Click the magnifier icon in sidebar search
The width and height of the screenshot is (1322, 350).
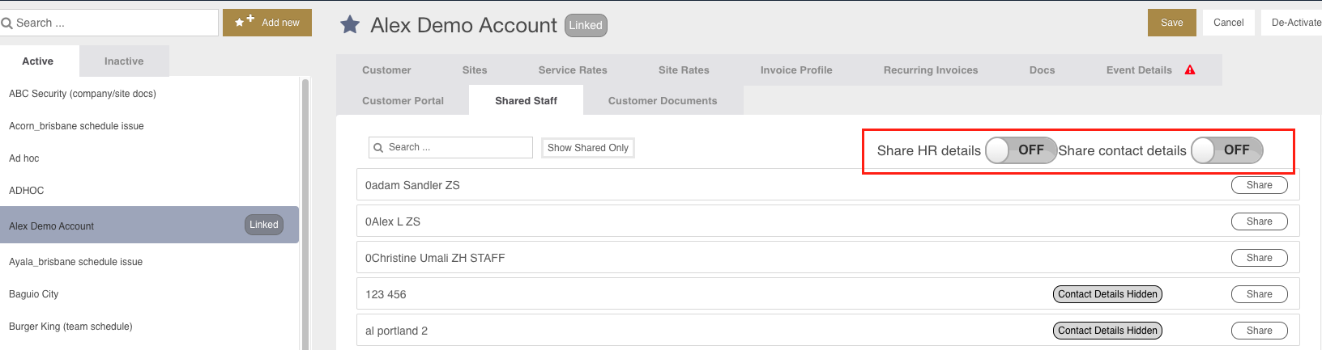tap(7, 23)
